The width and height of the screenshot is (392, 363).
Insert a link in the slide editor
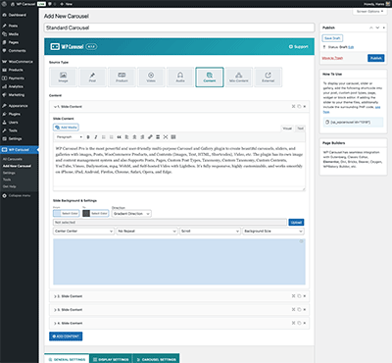(x=150, y=137)
